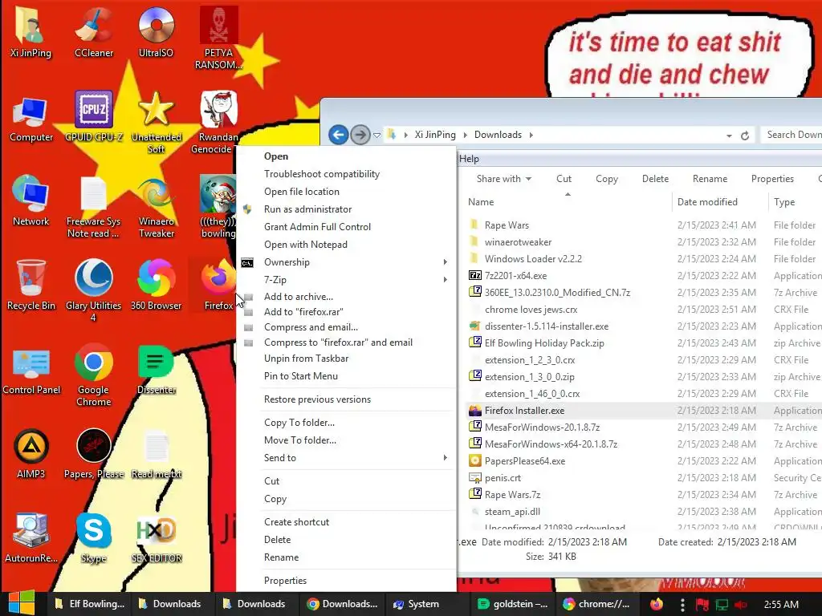Click Delete in the Explorer toolbar
822x616 pixels.
pos(655,179)
